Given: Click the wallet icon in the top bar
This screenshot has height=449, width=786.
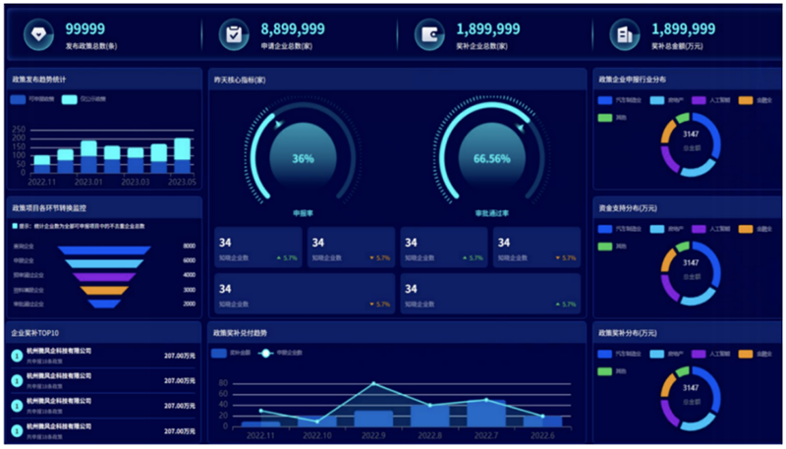Looking at the screenshot, I should click(429, 34).
